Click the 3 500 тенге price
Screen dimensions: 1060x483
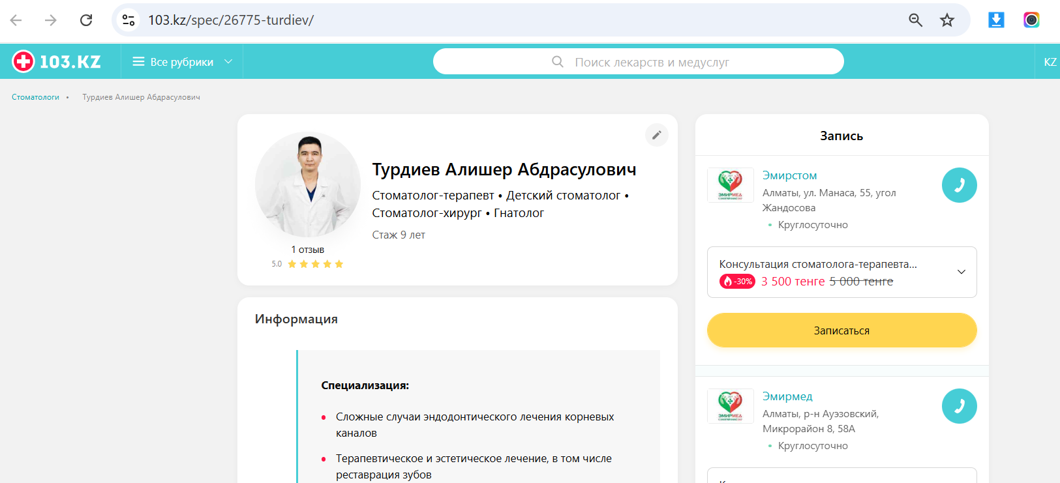pyautogui.click(x=793, y=282)
